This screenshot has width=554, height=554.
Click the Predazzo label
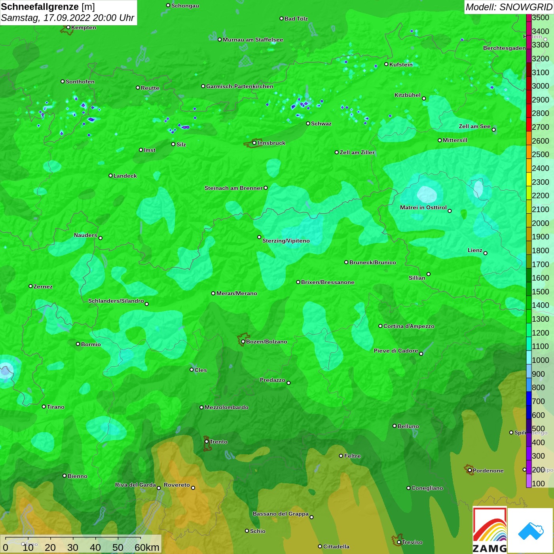tap(272, 380)
